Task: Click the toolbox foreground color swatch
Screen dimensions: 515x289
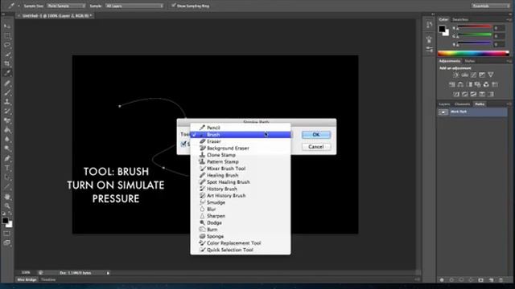Action: [x=6, y=221]
